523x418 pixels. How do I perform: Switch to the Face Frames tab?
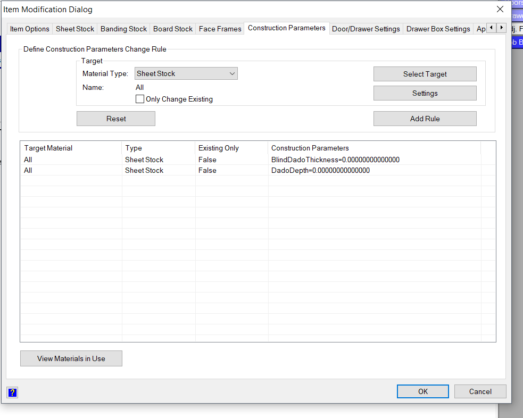click(x=220, y=29)
